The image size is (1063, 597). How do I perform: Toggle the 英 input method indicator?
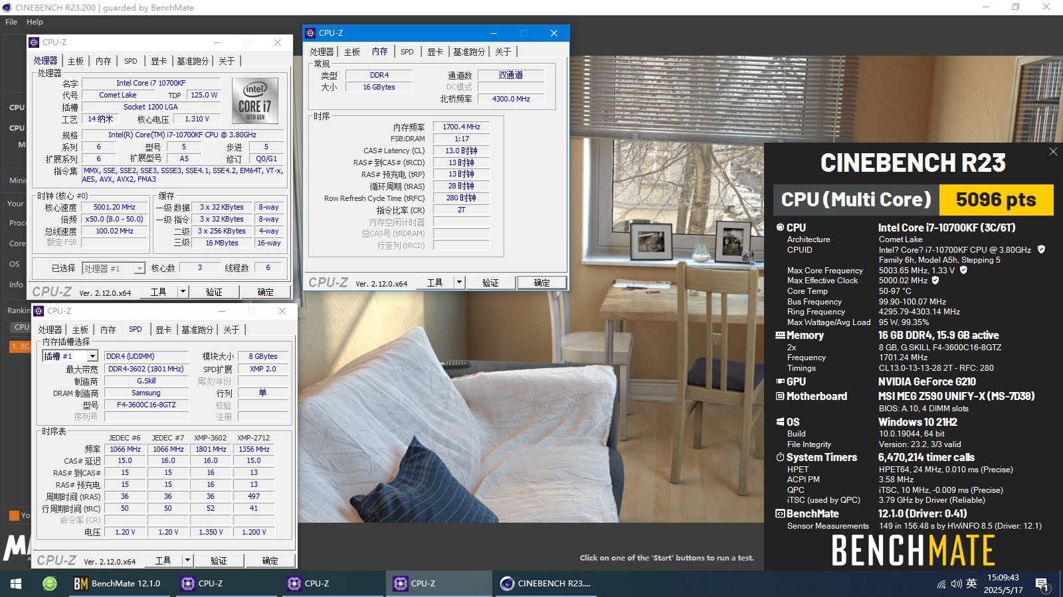pos(971,584)
